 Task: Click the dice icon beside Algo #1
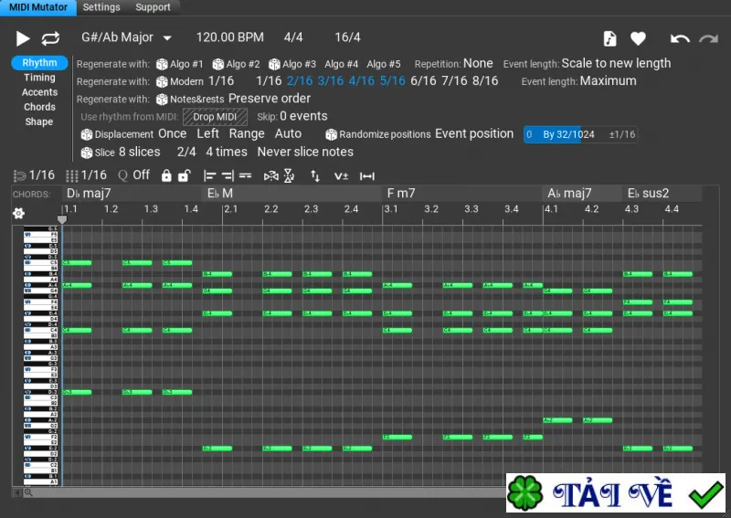[162, 64]
